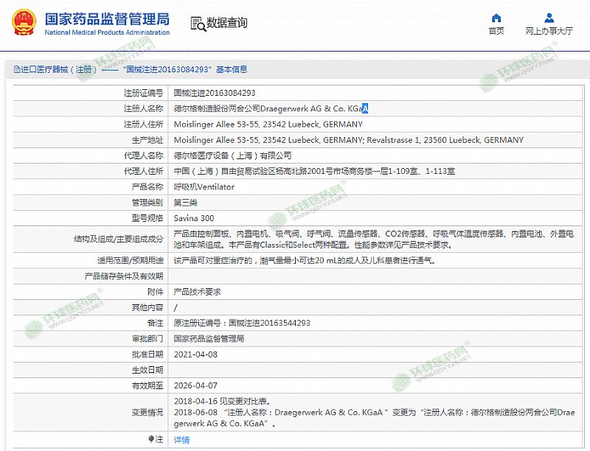Image resolution: width=590 pixels, height=451 pixels.
Task: Click the 首页 home icon
Action: point(496,18)
